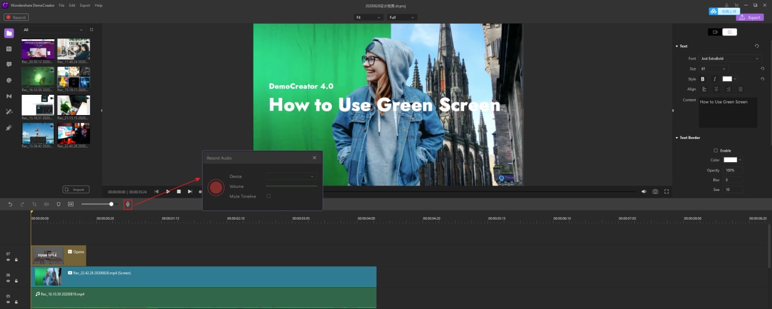
Task: Align text to the center
Action: (x=716, y=89)
